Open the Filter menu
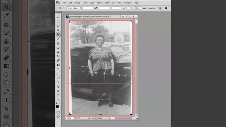226x127 pixels. tap(107, 3)
